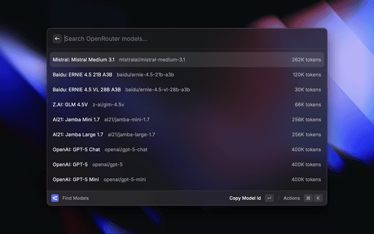Click the Find Models extension icon
The width and height of the screenshot is (374, 234).
pos(55,198)
